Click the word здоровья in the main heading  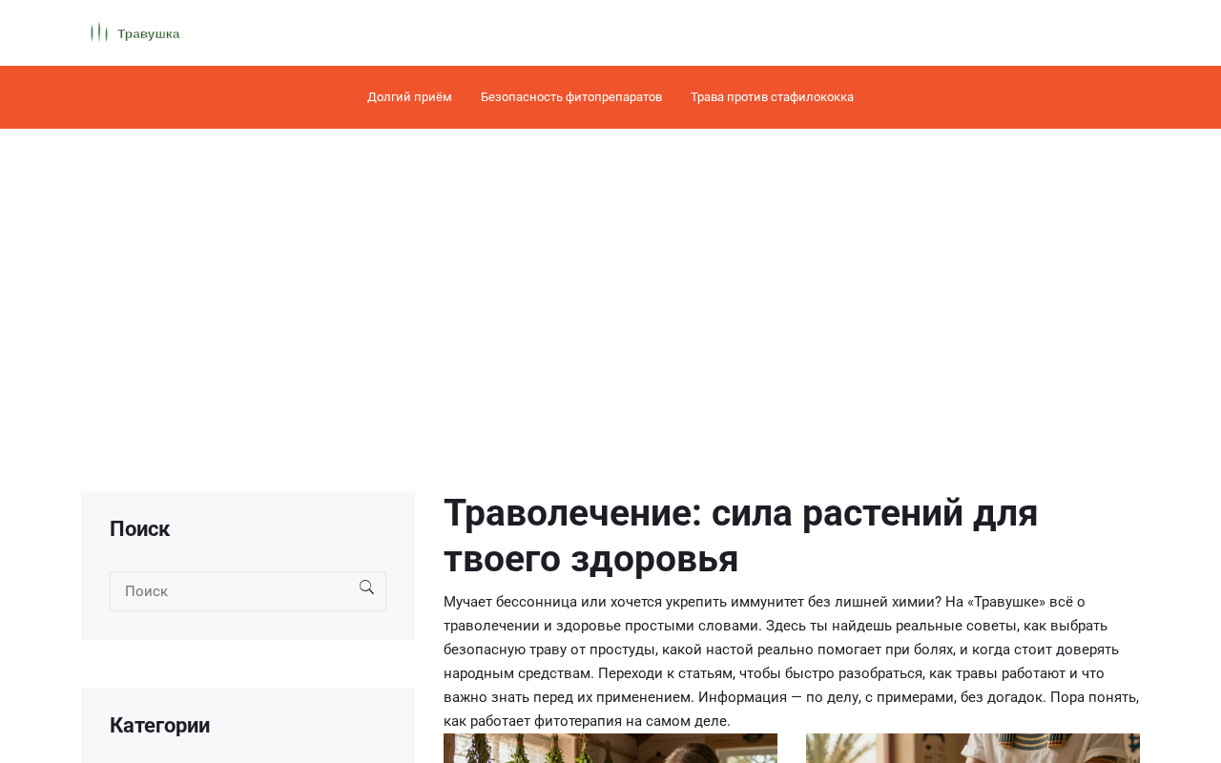click(x=654, y=559)
